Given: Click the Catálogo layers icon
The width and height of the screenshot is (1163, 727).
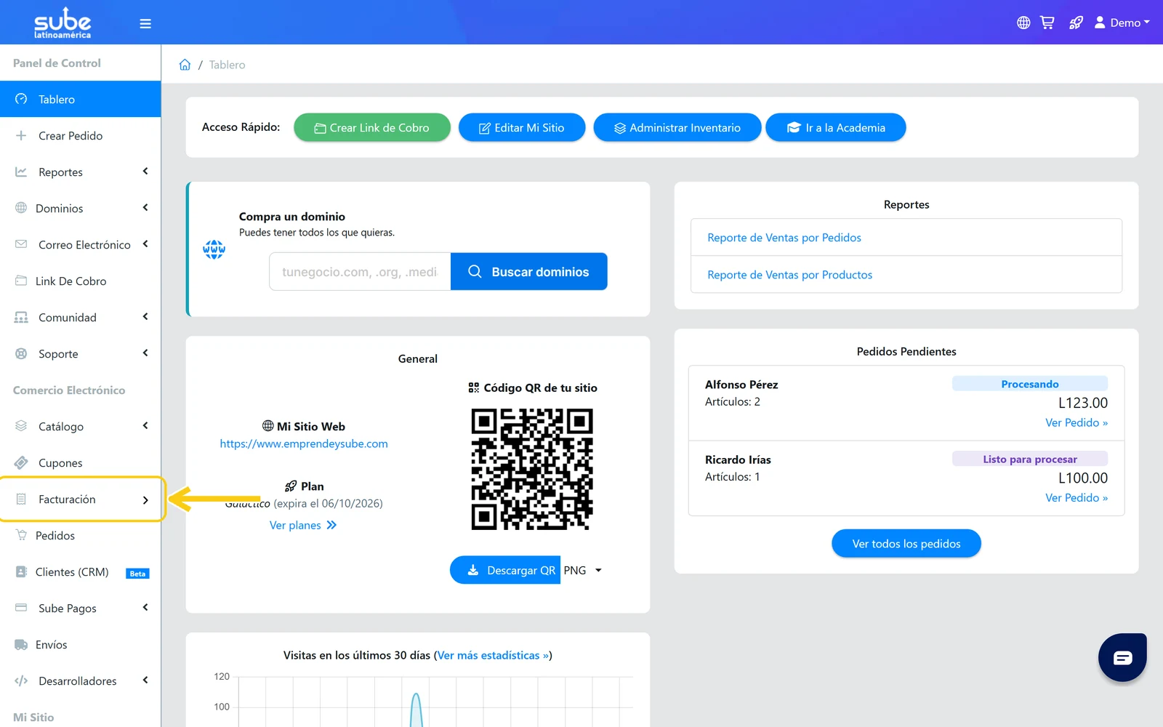Looking at the screenshot, I should 21,426.
